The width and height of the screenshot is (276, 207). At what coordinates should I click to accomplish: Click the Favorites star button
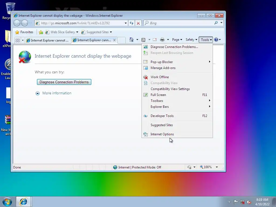tap(24, 32)
